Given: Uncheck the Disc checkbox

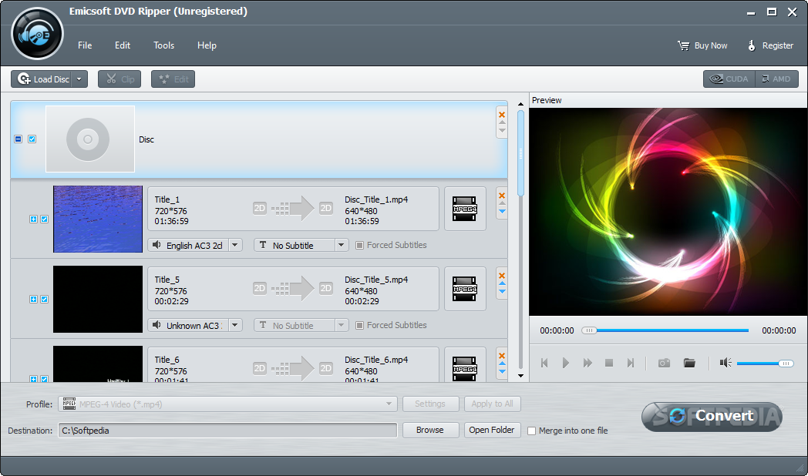Looking at the screenshot, I should pyautogui.click(x=32, y=139).
